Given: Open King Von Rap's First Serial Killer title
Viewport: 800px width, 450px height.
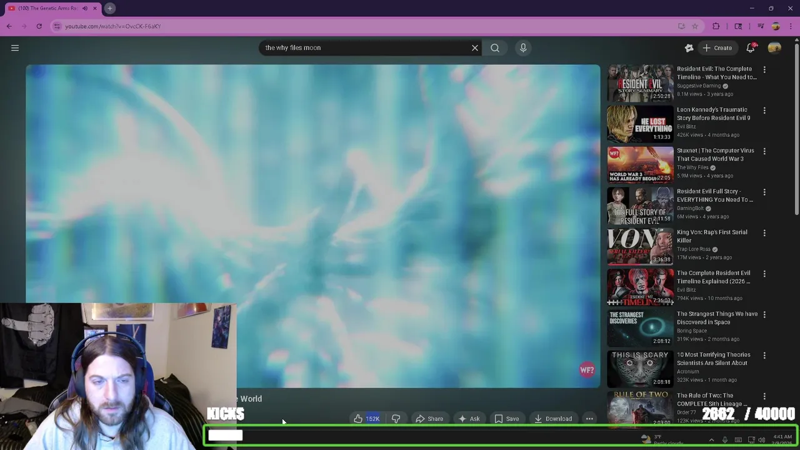Looking at the screenshot, I should pyautogui.click(x=712, y=236).
